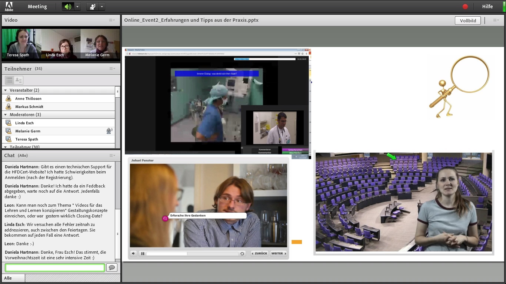Click the host icon beside Anne Thillosen
506x284 pixels.
coord(8,98)
